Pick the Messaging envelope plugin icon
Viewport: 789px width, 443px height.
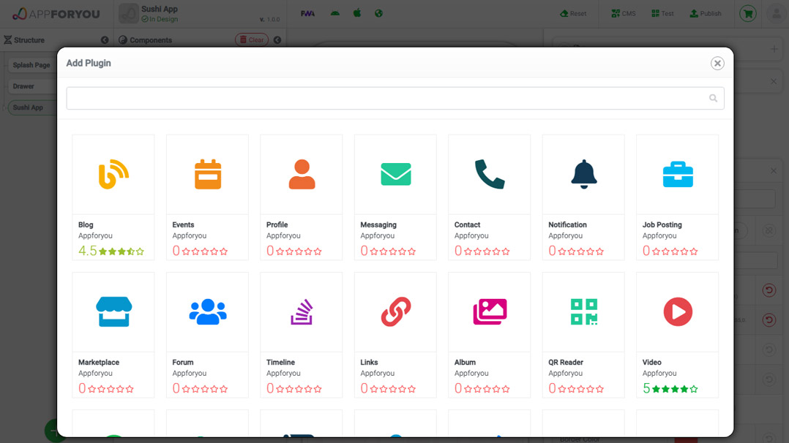(x=395, y=174)
